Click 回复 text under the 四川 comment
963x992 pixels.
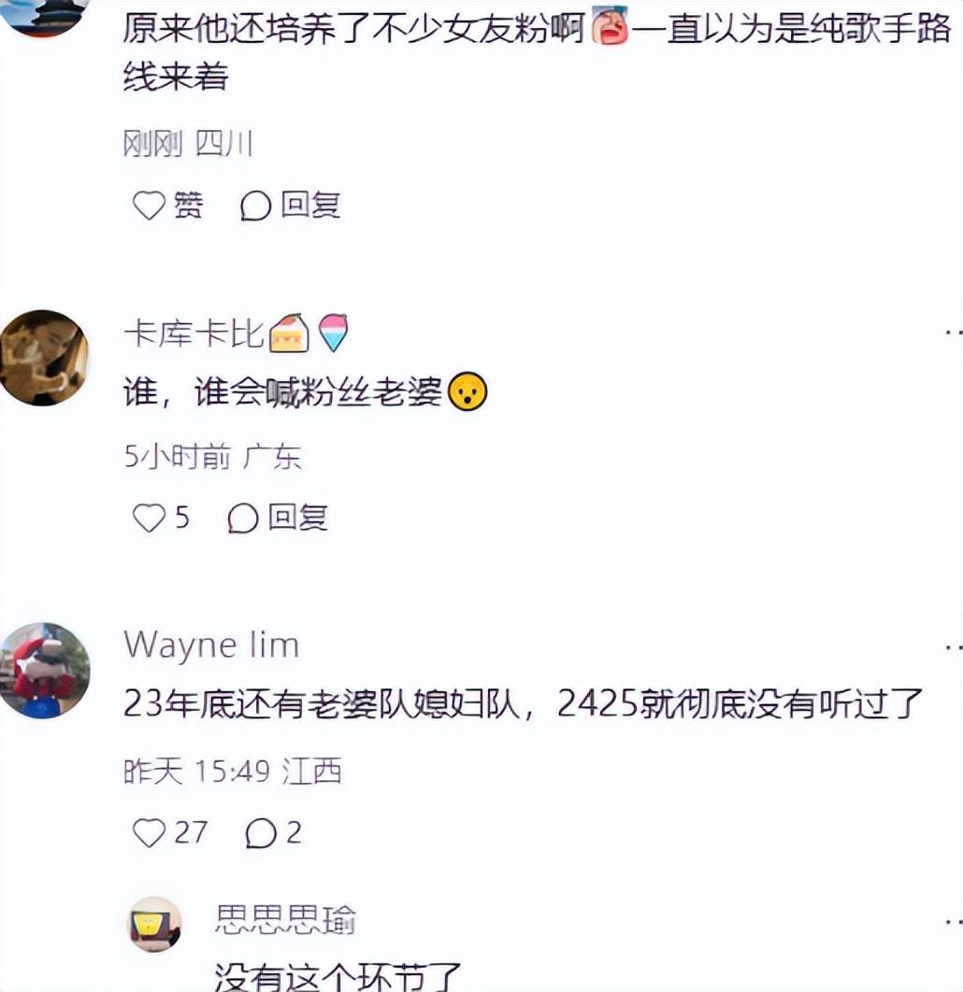[x=310, y=205]
